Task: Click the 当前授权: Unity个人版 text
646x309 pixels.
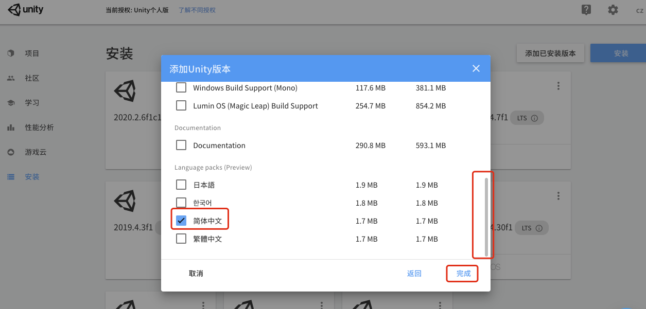Action: pos(137,10)
